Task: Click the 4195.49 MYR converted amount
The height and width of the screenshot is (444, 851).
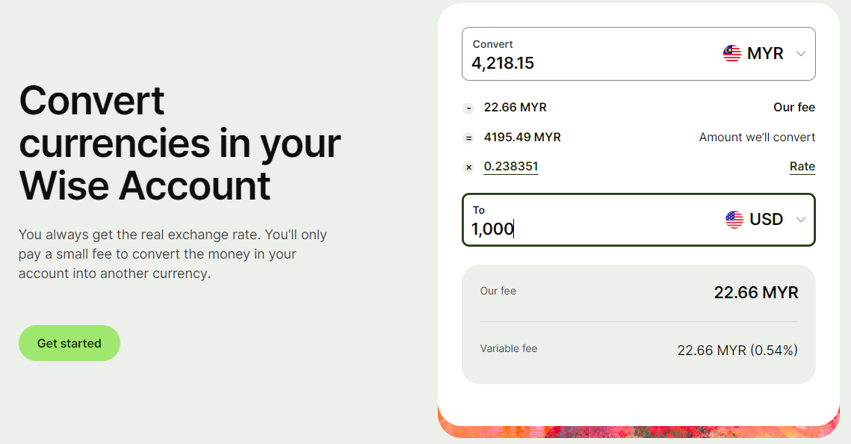Action: pyautogui.click(x=522, y=138)
